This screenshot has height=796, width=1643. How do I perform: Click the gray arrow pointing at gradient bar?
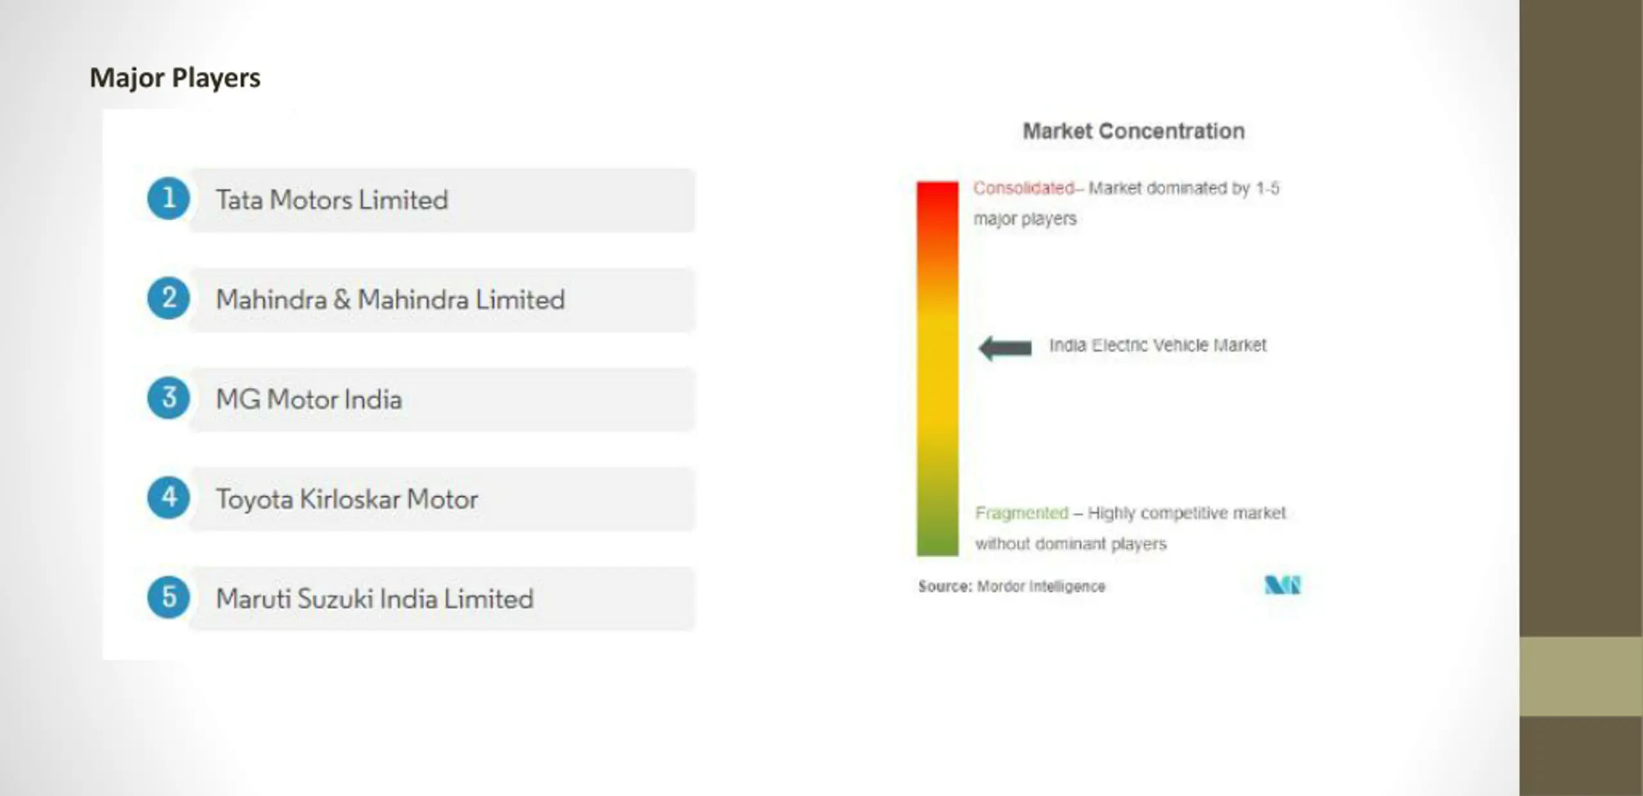click(x=1005, y=348)
